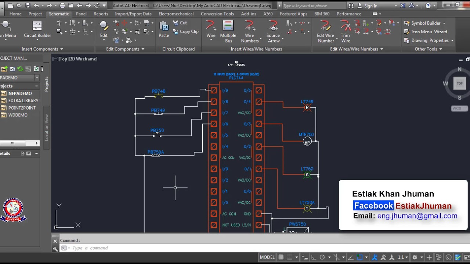Click the Edit Wire Number tool
This screenshot has width=470, height=264.
[x=326, y=31]
